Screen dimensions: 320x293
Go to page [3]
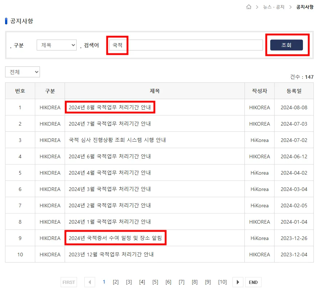click(x=129, y=282)
